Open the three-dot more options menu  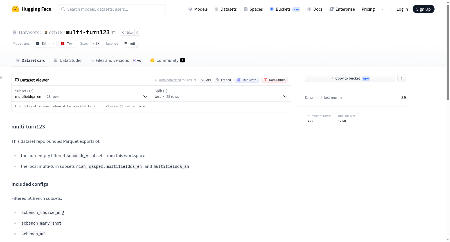click(402, 78)
